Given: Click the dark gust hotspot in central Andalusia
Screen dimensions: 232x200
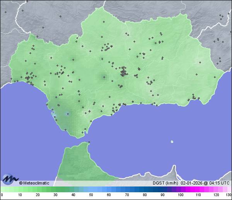Looking at the screenshot, I should (x=104, y=77).
